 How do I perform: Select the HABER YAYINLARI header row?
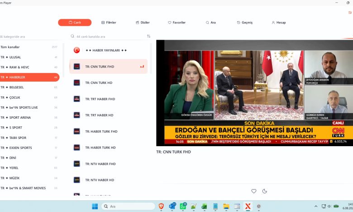tap(109, 50)
